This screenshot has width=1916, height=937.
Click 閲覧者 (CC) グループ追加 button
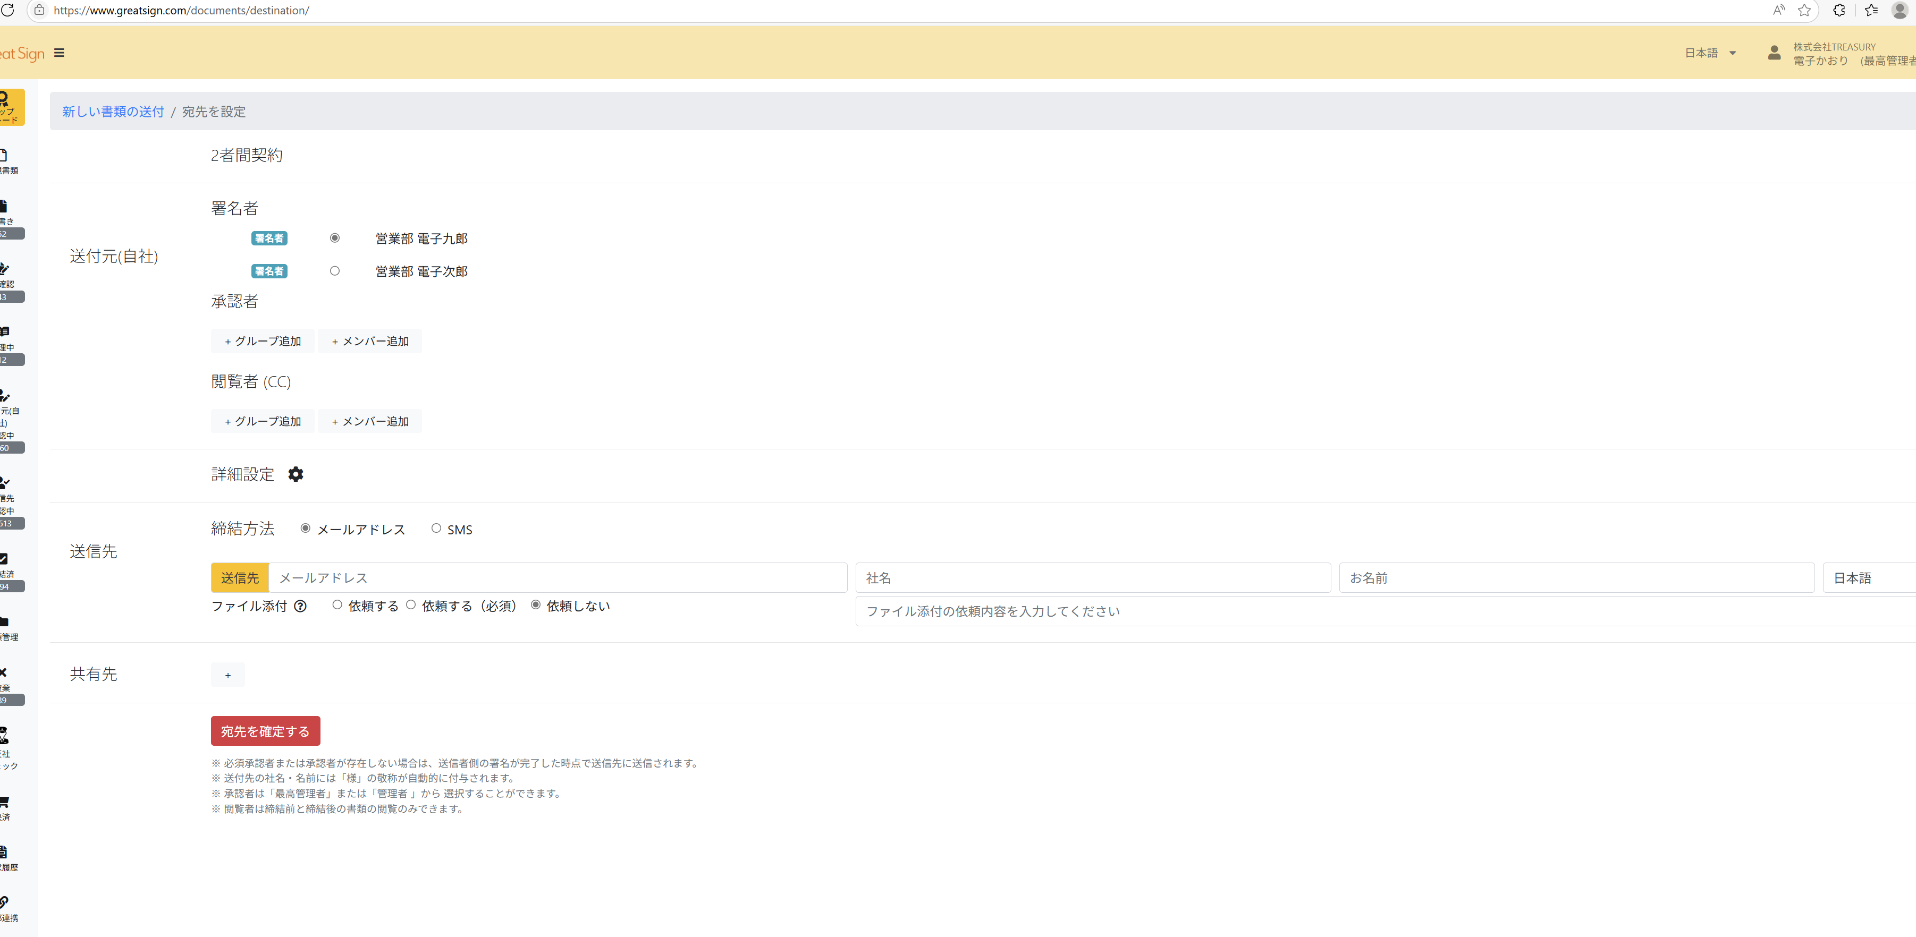(263, 422)
